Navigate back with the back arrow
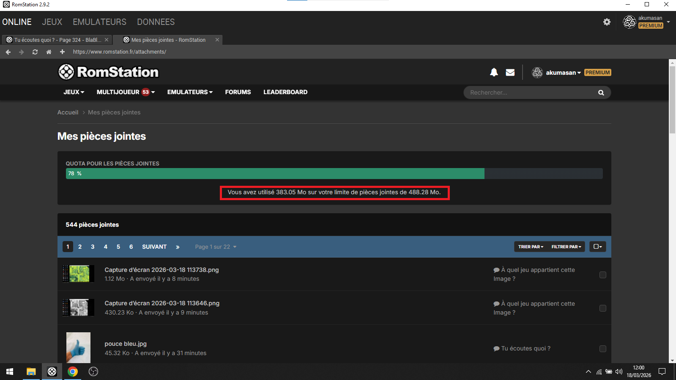Image resolution: width=676 pixels, height=380 pixels. click(x=8, y=52)
